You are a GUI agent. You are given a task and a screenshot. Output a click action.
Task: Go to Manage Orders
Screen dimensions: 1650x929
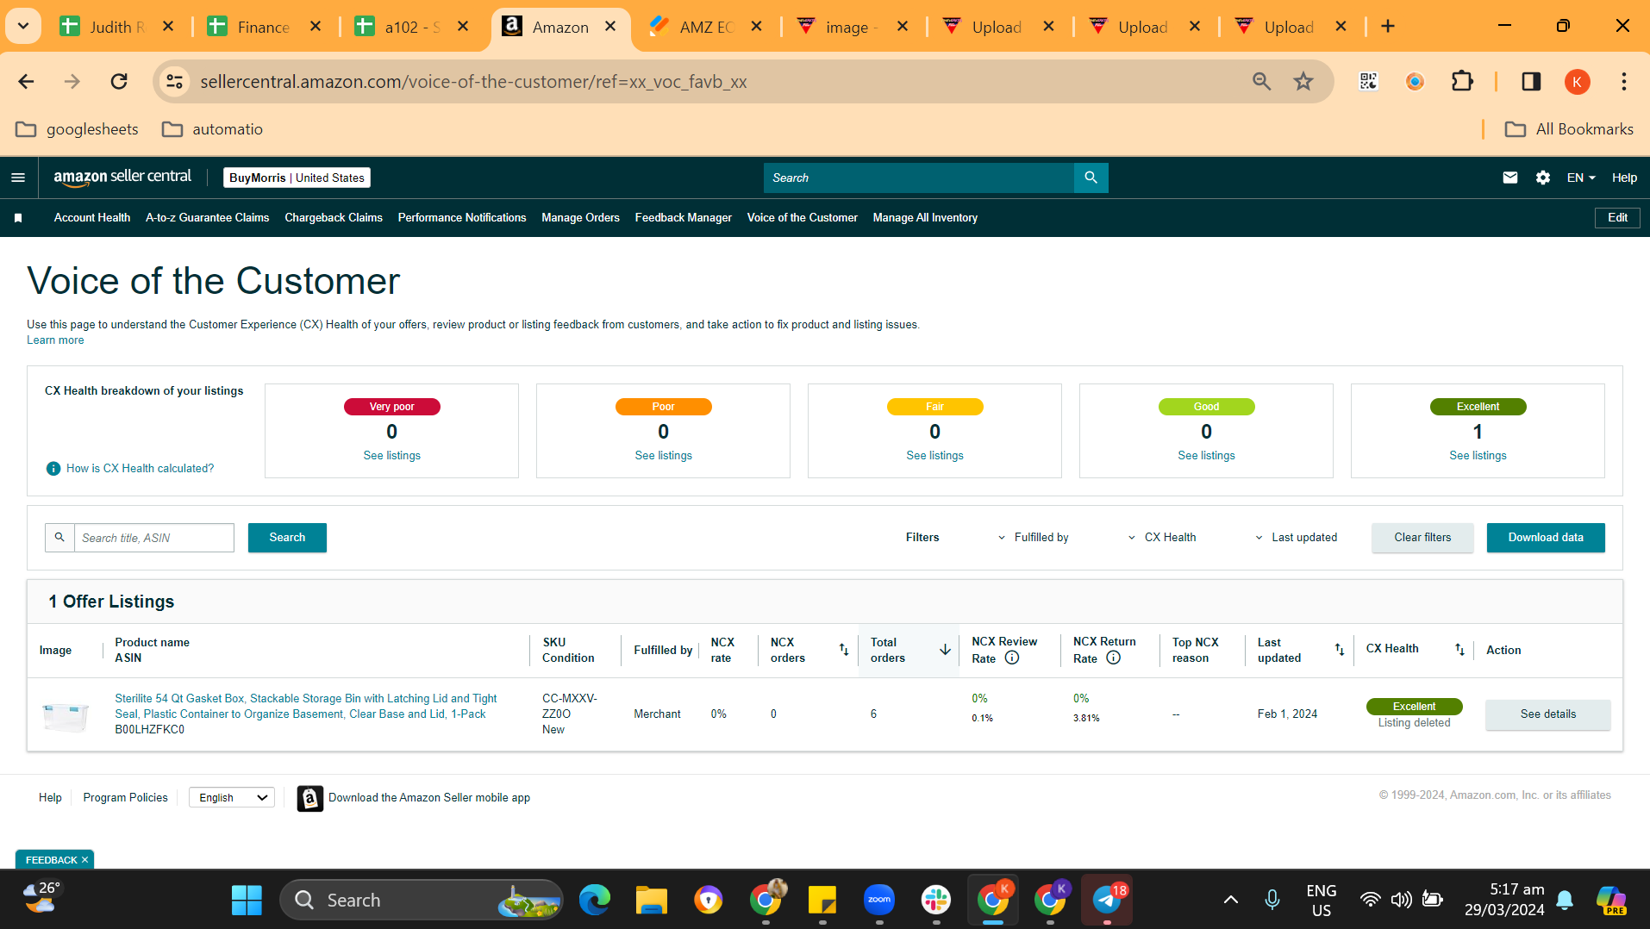coord(580,218)
